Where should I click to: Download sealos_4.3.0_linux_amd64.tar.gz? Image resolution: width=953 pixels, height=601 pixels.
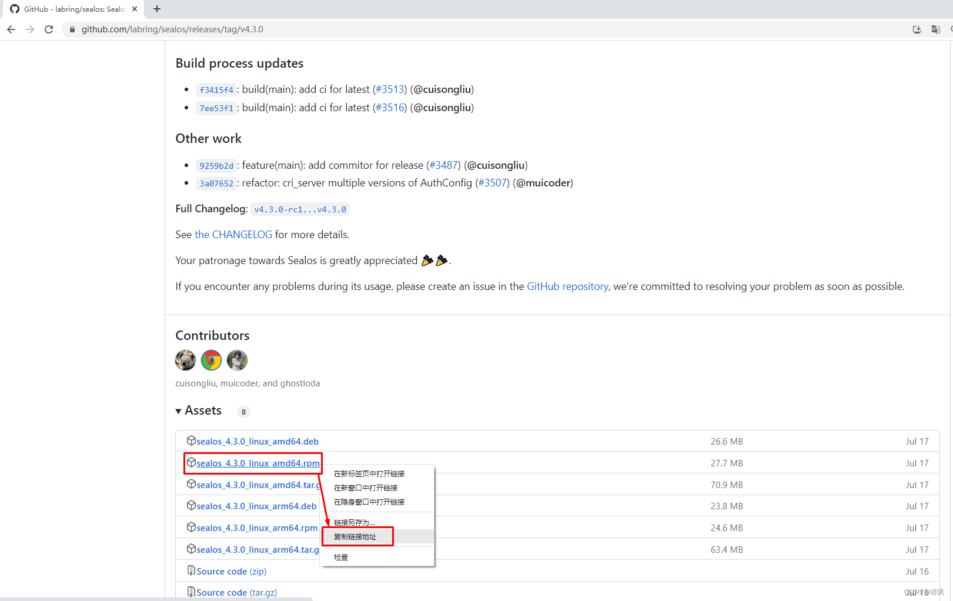[x=258, y=485]
